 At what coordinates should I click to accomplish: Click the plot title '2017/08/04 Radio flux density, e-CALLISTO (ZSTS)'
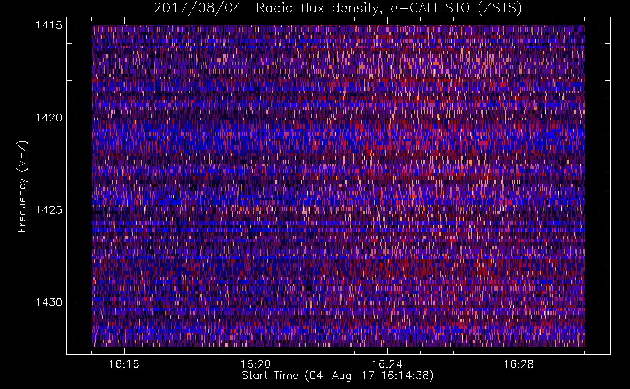338,8
